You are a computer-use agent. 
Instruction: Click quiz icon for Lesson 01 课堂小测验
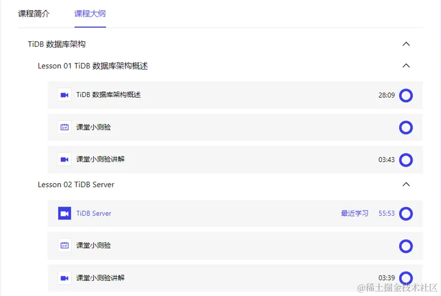point(65,127)
